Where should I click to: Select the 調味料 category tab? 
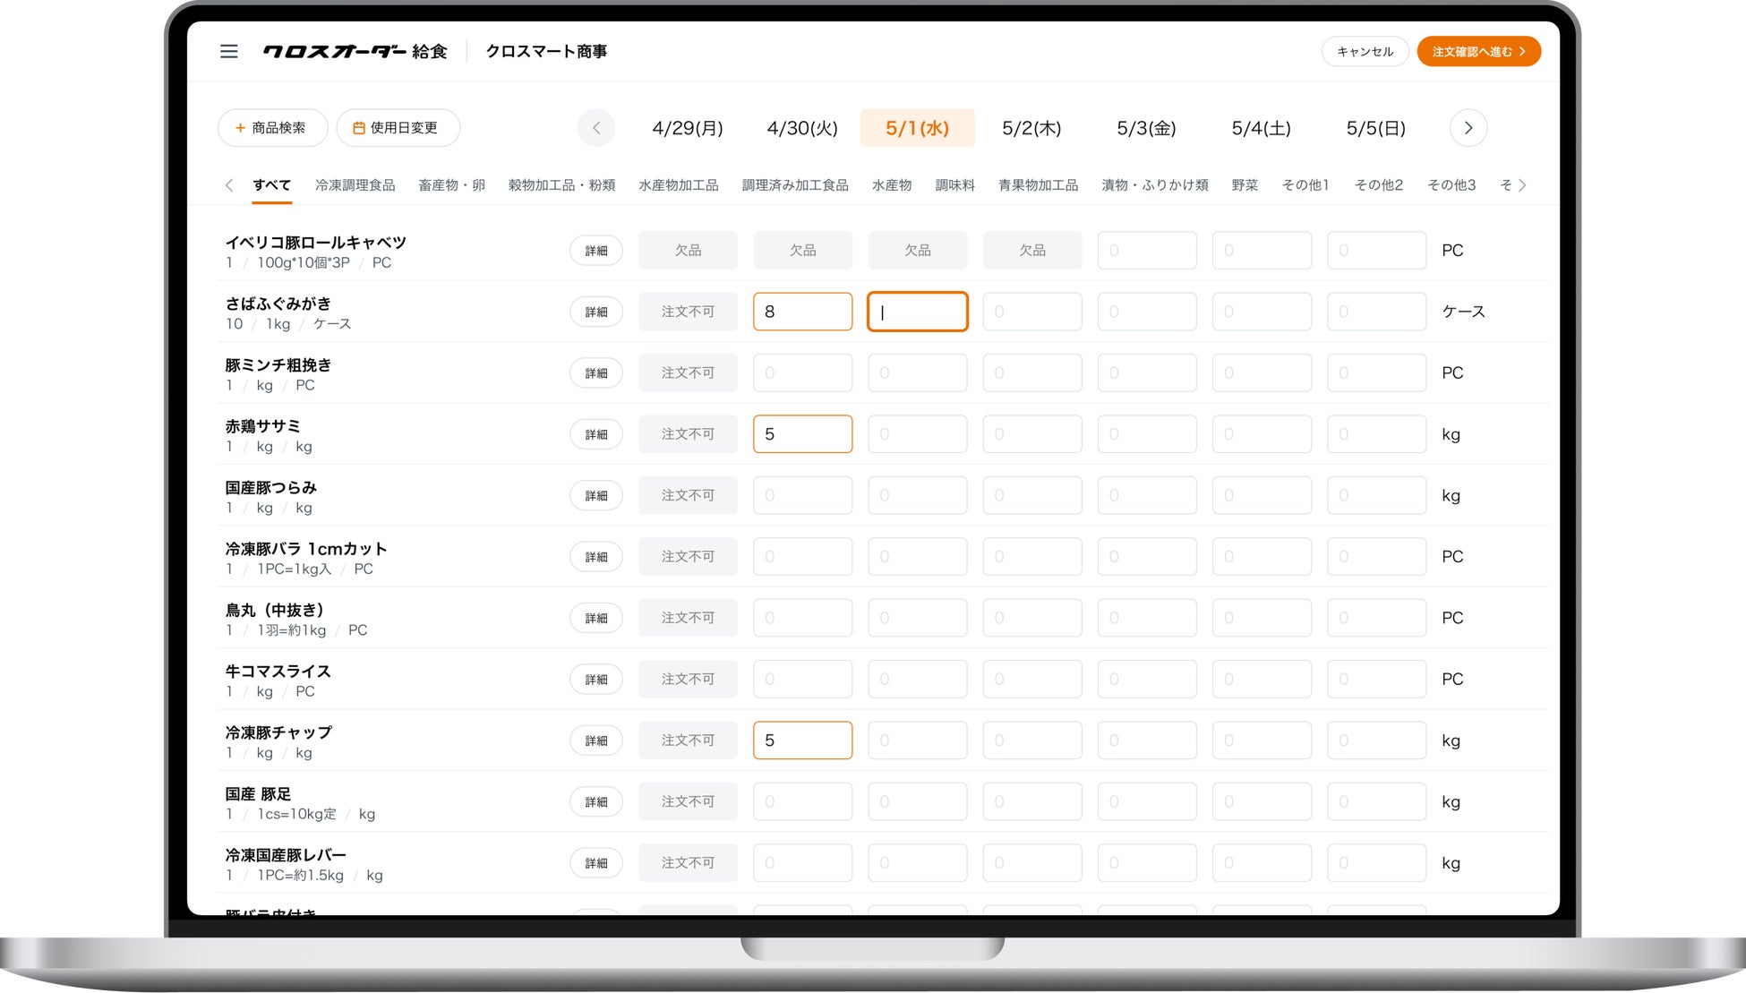click(x=954, y=185)
